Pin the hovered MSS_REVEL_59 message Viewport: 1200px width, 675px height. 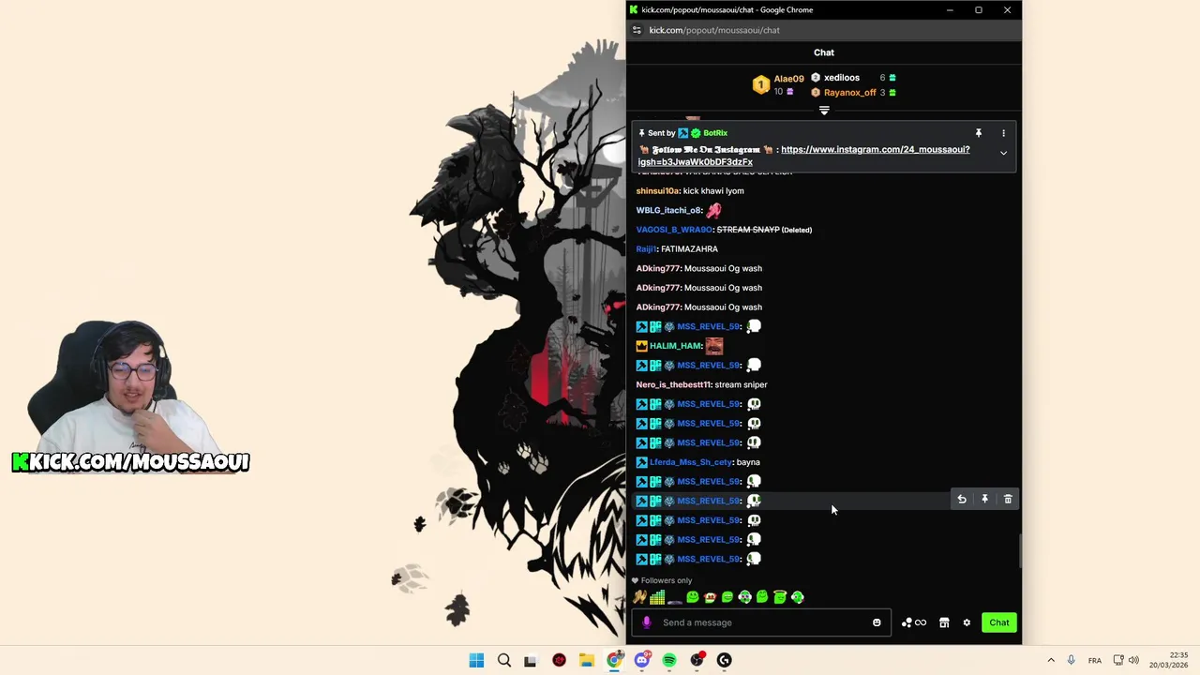984,500
